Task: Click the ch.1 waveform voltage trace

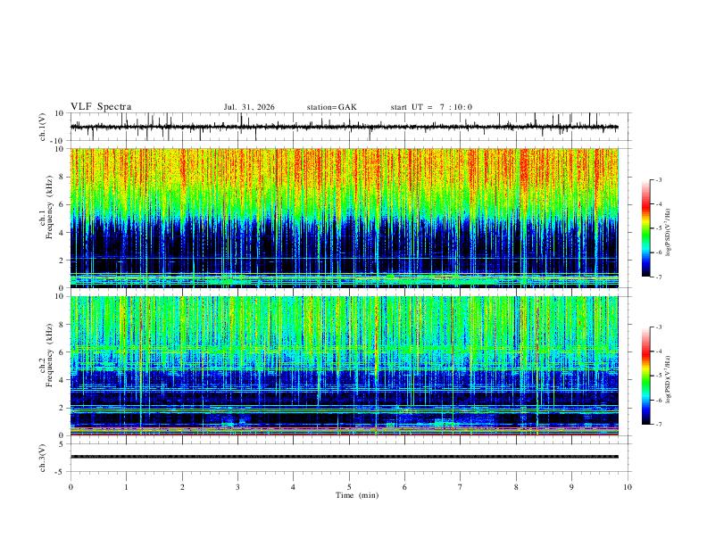Action: (344, 127)
